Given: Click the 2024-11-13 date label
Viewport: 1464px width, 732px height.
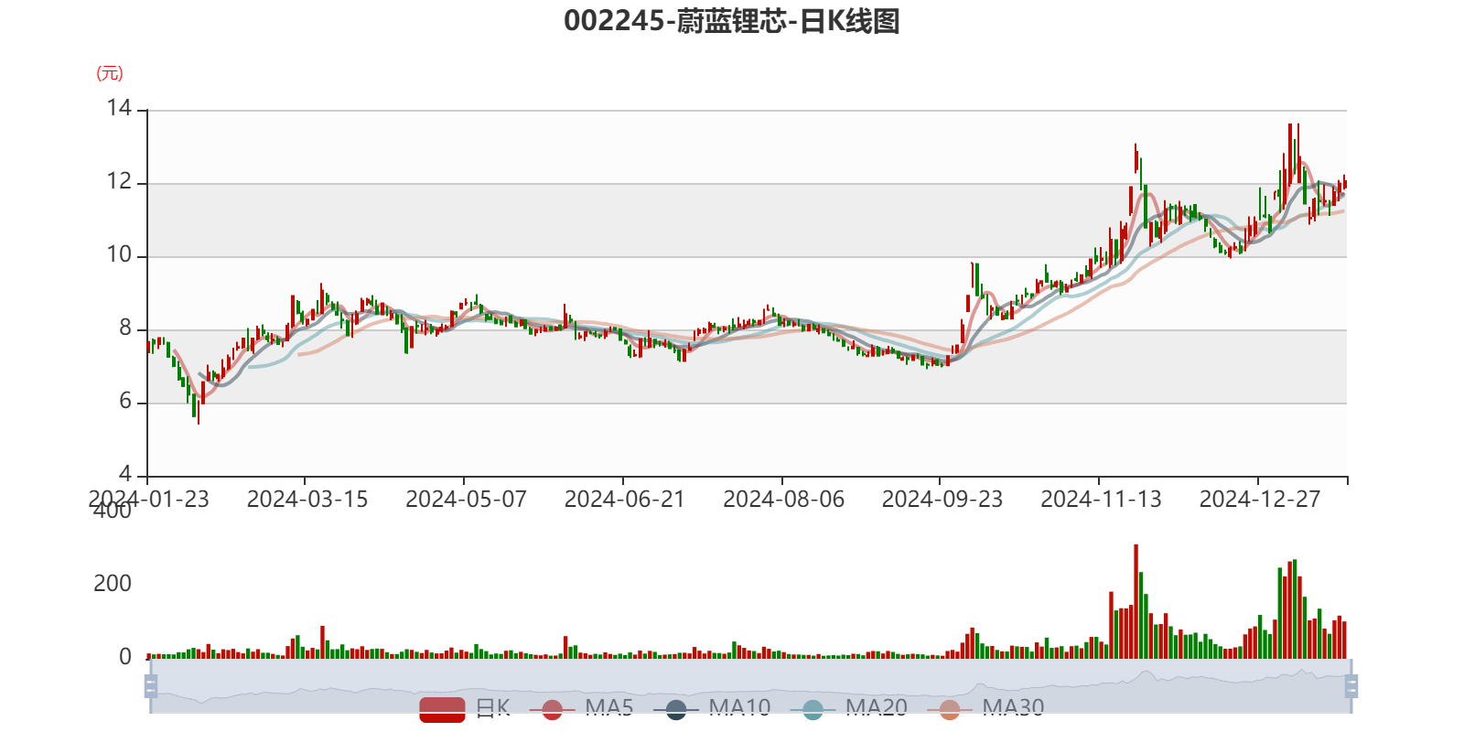Looking at the screenshot, I should 1102,500.
